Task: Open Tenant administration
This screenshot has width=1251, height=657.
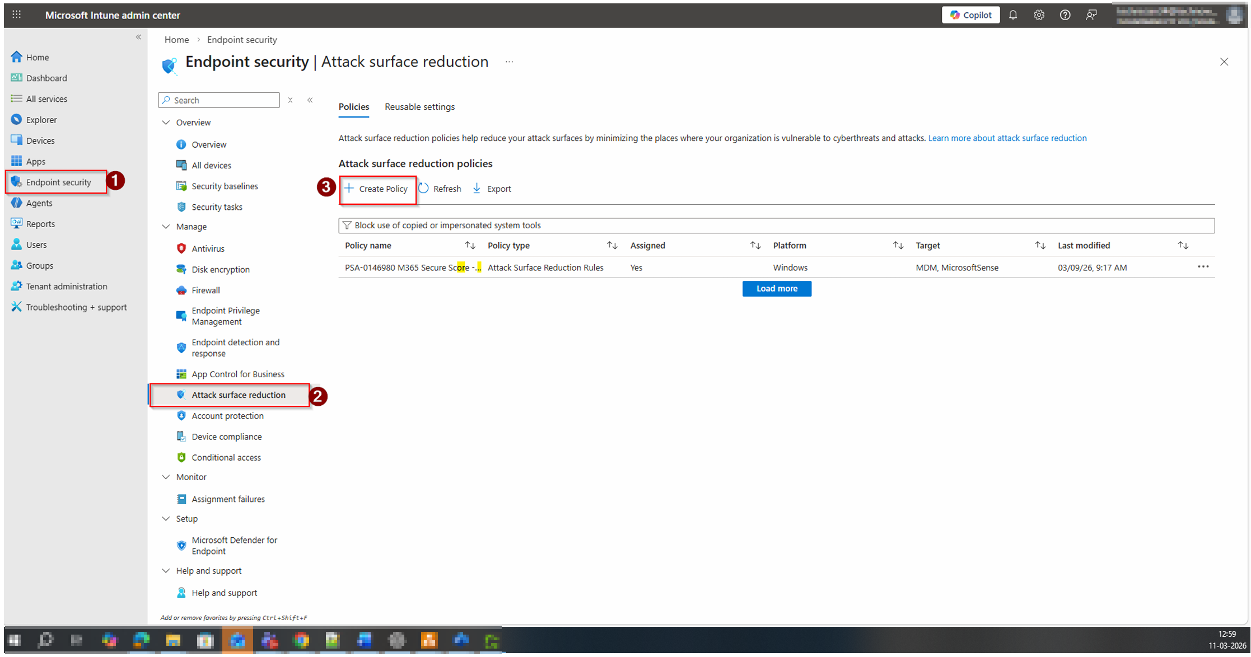Action: [59, 286]
